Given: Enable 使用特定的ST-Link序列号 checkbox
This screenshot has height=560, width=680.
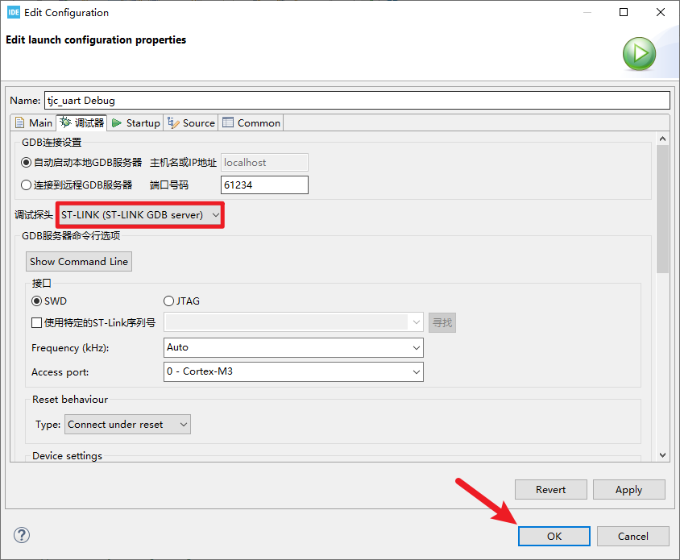Looking at the screenshot, I should [x=37, y=323].
